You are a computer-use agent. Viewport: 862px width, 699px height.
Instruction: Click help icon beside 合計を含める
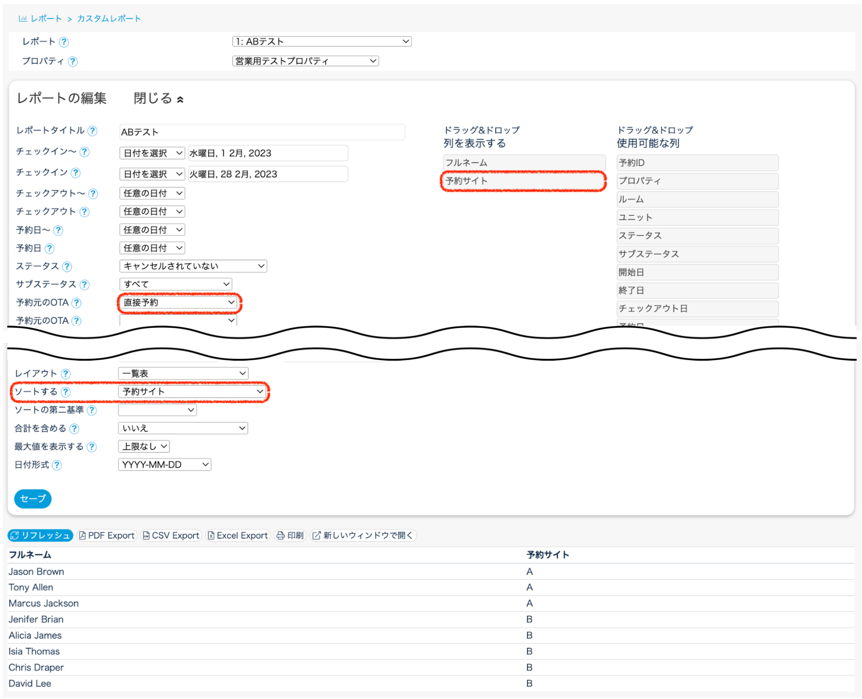tap(74, 429)
